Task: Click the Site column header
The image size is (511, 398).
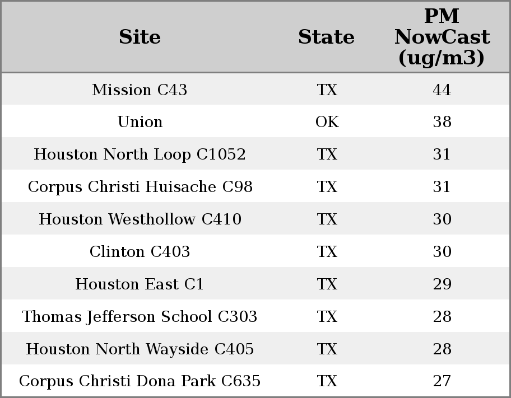Action: (140, 38)
